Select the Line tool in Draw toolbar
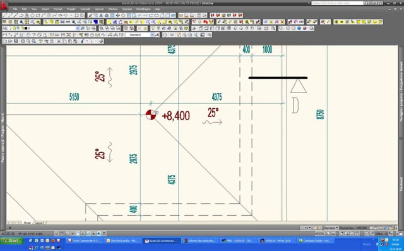The image size is (404, 251). click(5, 15)
